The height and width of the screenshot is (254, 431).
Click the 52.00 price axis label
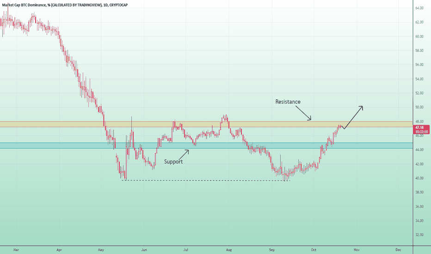[419, 93]
